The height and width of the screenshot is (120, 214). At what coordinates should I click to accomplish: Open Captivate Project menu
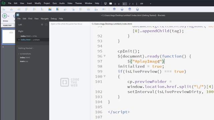click(x=47, y=3)
